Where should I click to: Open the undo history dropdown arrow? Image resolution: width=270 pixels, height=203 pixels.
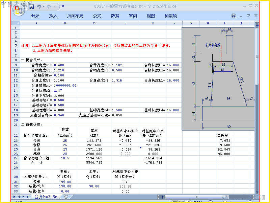[x=44, y=6]
